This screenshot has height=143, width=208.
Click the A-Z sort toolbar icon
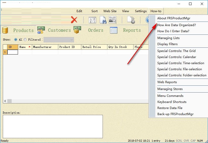coord(92,20)
